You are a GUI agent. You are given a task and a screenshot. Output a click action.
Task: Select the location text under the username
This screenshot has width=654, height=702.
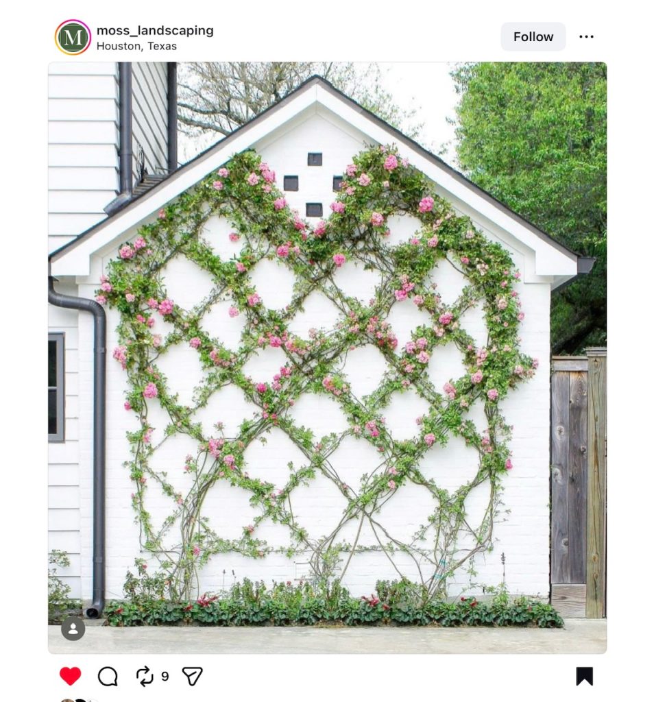pos(136,46)
